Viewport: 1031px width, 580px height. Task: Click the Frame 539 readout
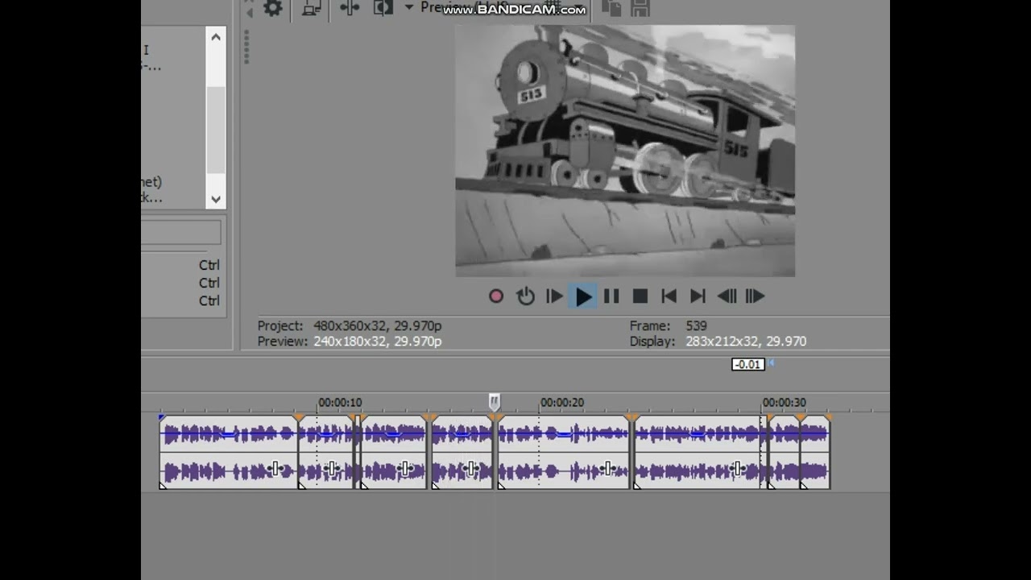[669, 326]
